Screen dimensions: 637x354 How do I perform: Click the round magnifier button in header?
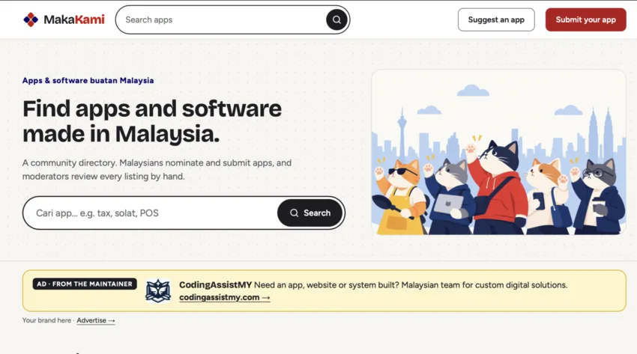point(336,19)
